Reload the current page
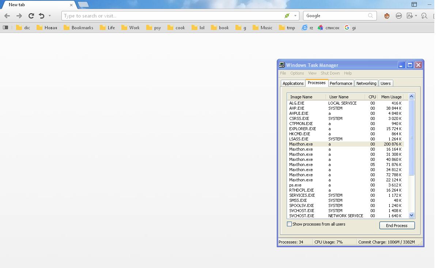Viewport: 446px width, 268px height. click(x=31, y=16)
